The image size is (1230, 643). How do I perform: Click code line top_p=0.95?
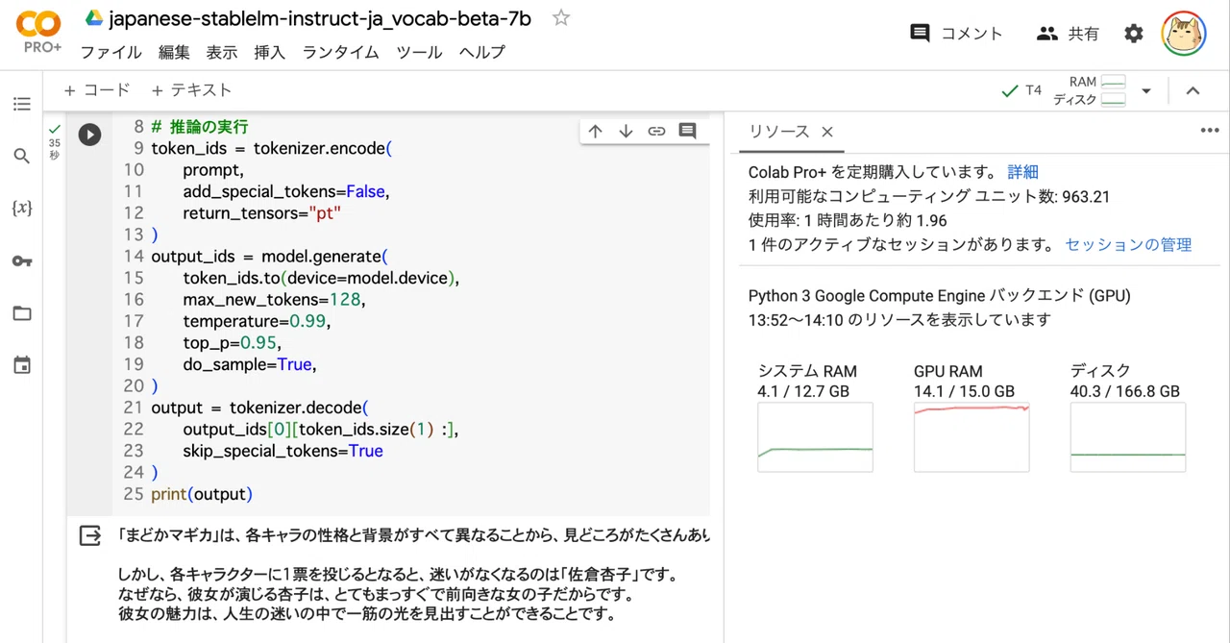pyautogui.click(x=232, y=342)
